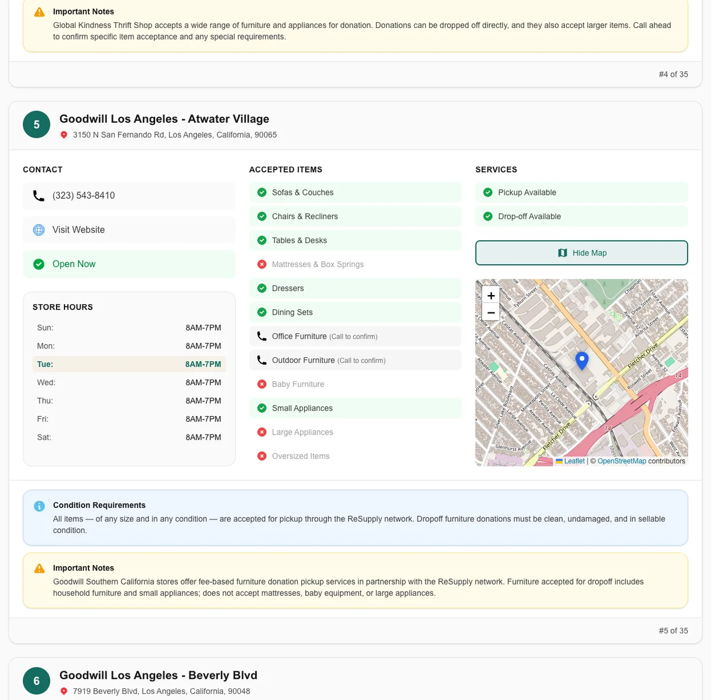Open the OpenStreetMap contributors link
The height and width of the screenshot is (700, 711).
[622, 461]
